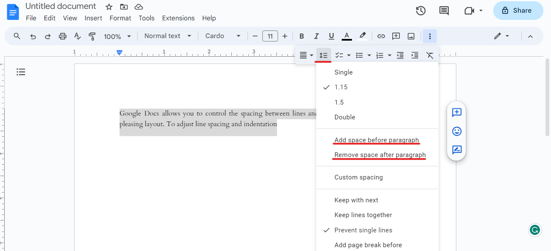The height and width of the screenshot is (251, 551).
Task: Click the paint format roller icon
Action: pyautogui.click(x=92, y=36)
